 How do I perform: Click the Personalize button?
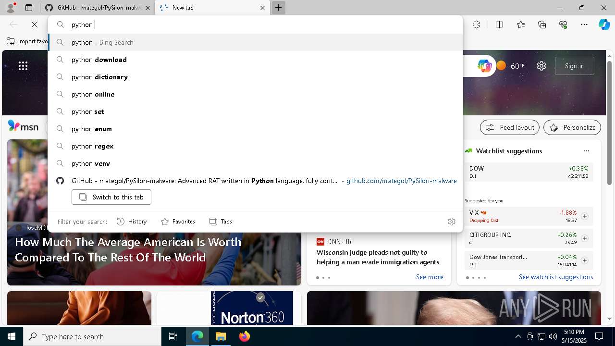tap(572, 127)
